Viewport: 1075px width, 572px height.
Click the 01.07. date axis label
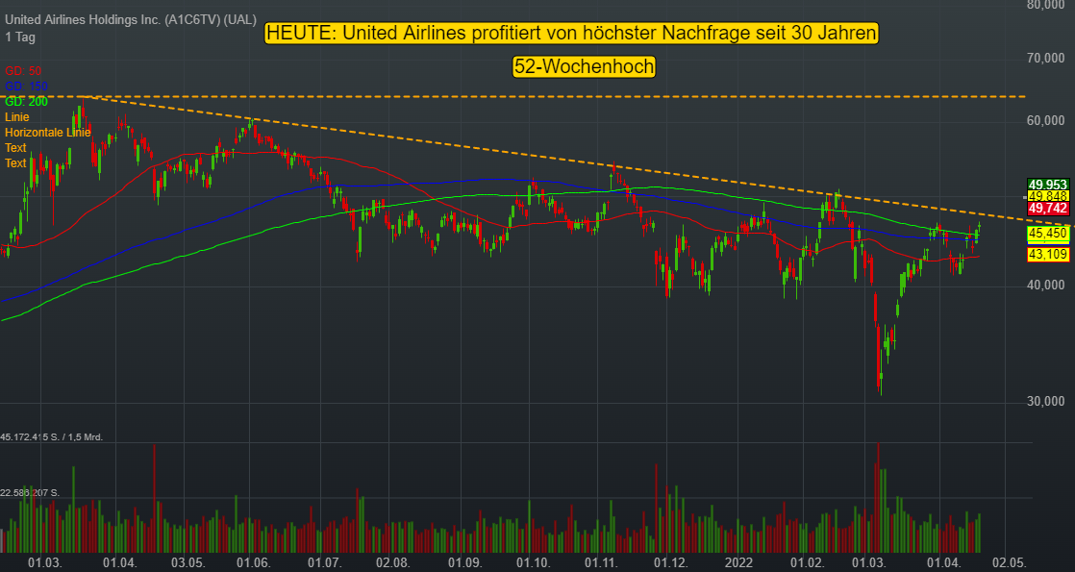324,563
